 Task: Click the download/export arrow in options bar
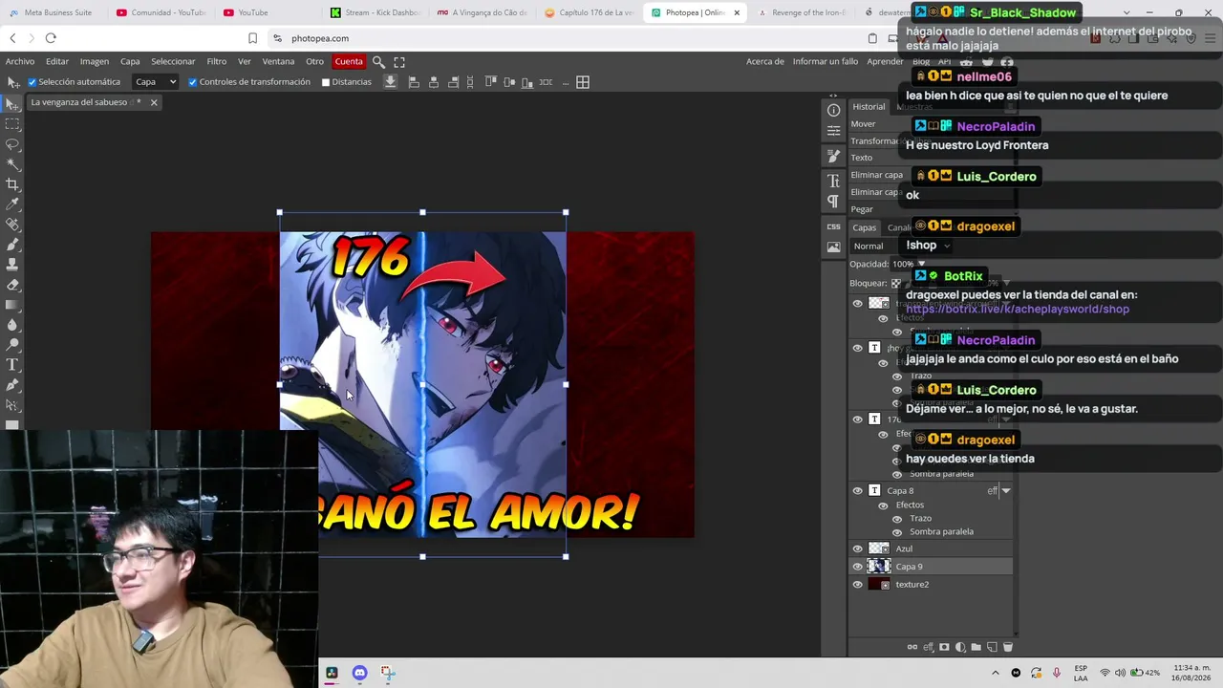pyautogui.click(x=390, y=82)
